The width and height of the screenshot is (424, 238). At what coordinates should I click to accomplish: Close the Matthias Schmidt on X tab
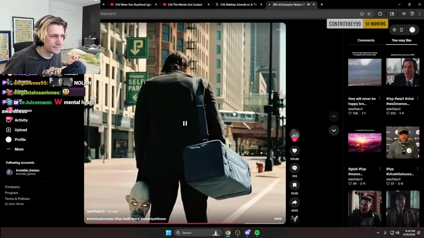pos(261,5)
